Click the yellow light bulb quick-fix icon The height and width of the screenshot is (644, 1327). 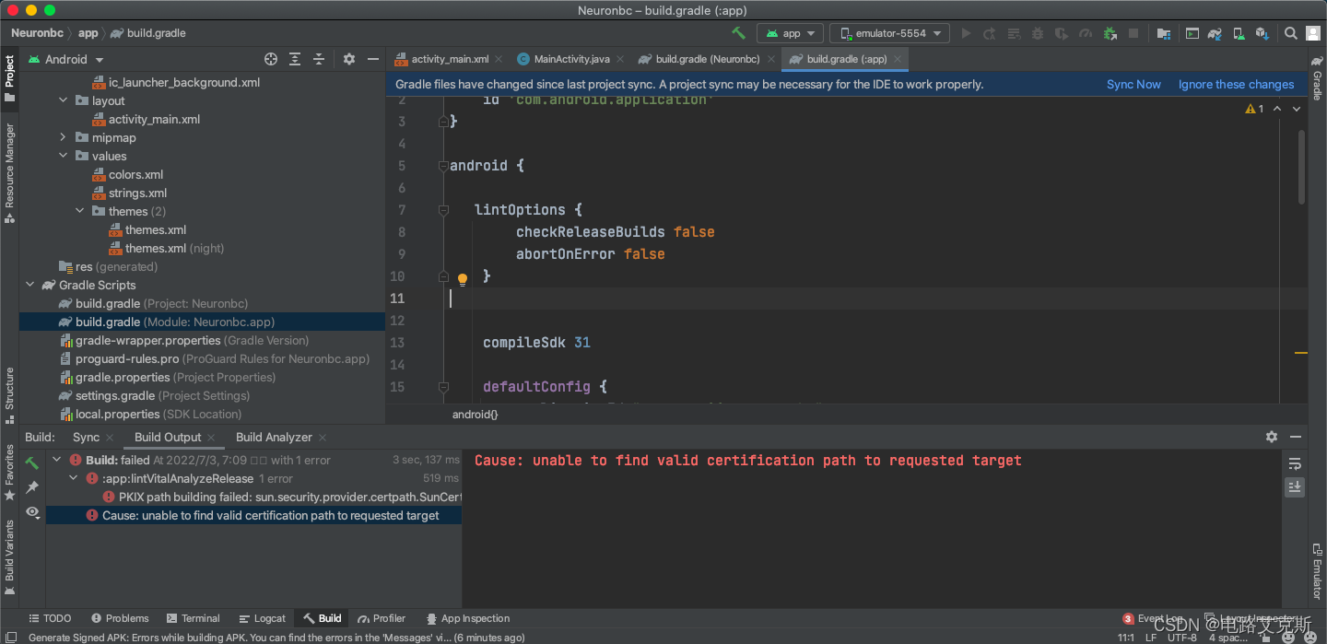point(463,278)
